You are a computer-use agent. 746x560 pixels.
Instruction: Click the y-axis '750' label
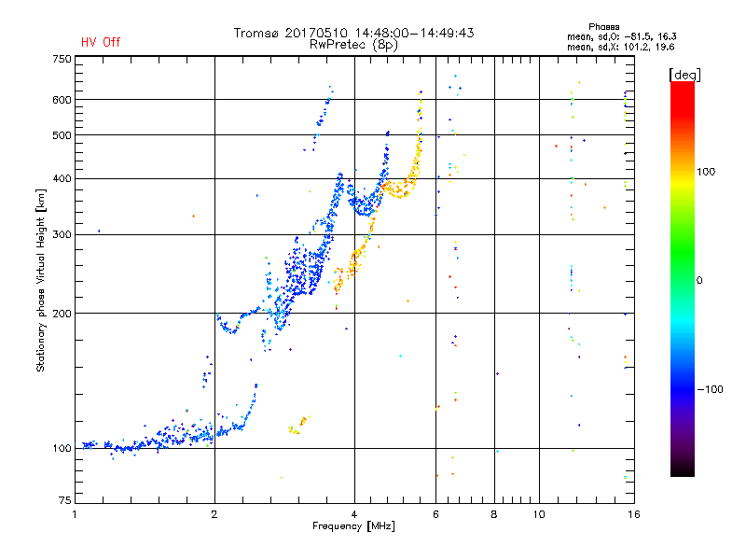point(62,59)
